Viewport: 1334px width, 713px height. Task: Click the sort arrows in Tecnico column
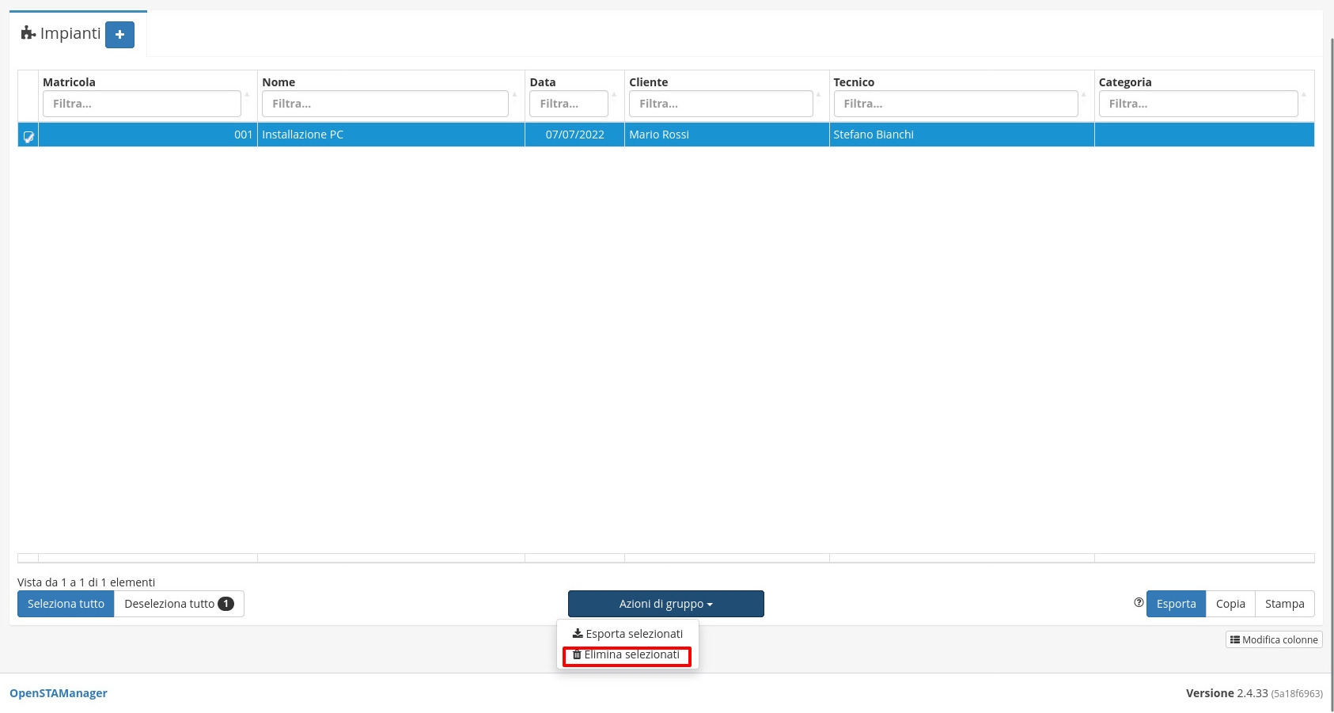pos(1084,95)
